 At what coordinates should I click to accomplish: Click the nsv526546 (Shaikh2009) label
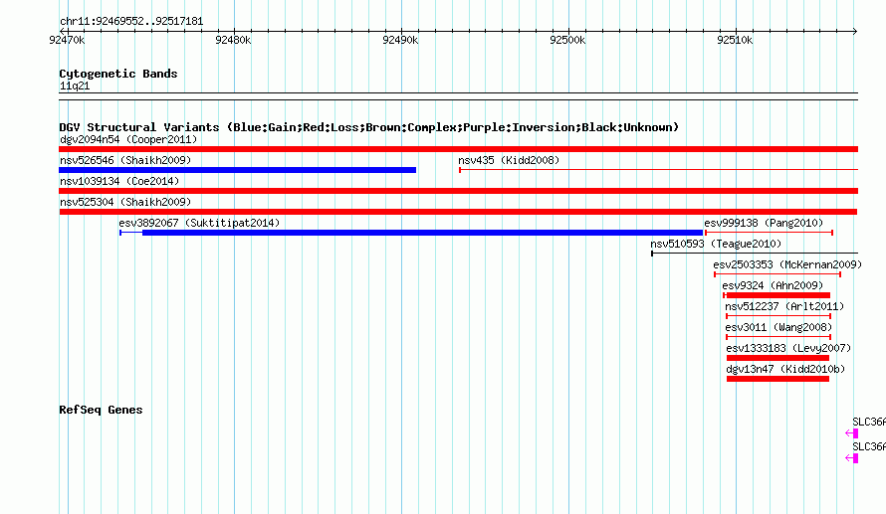125,160
